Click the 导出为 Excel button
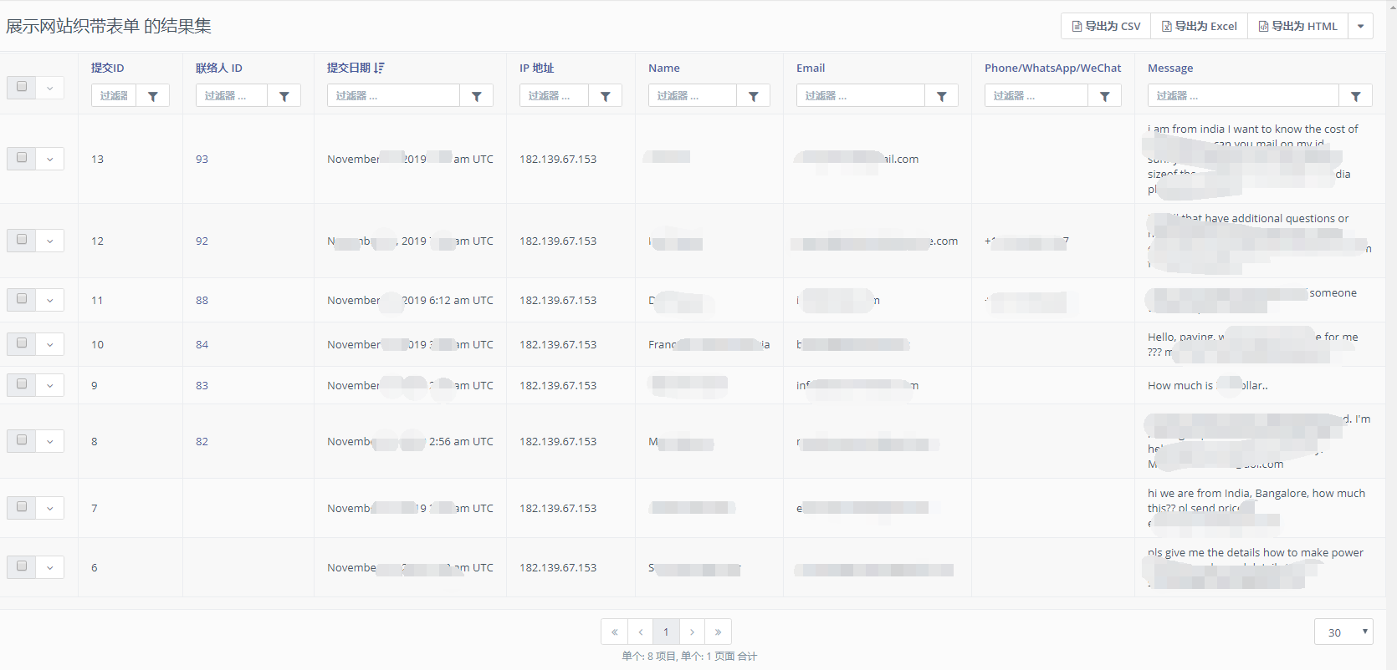The height and width of the screenshot is (670, 1397). 1199,26
